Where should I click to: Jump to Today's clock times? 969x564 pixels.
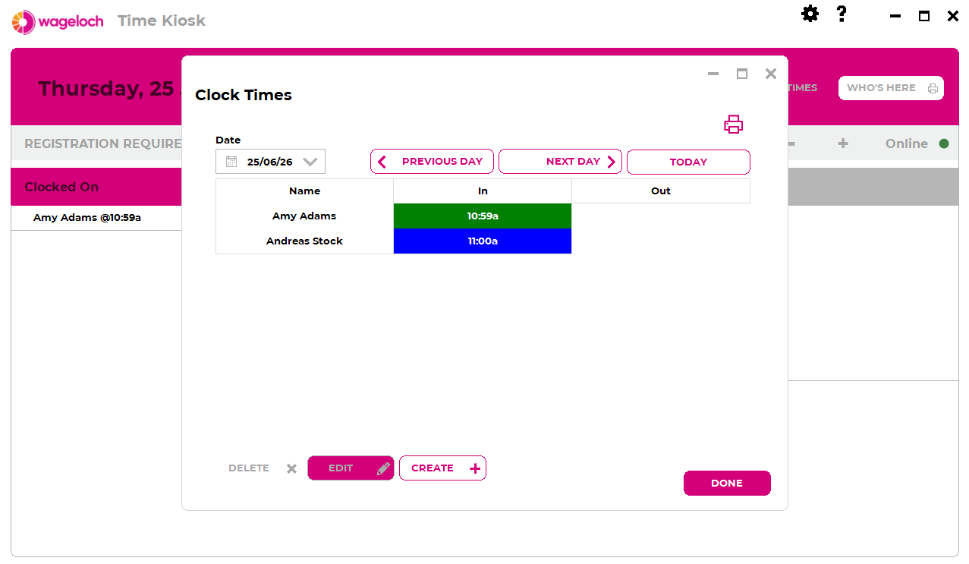(x=688, y=162)
